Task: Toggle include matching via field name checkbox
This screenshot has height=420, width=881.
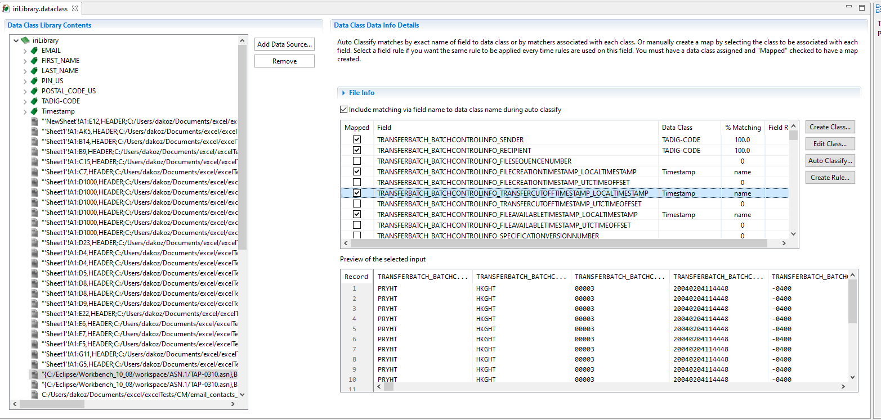Action: click(x=344, y=110)
